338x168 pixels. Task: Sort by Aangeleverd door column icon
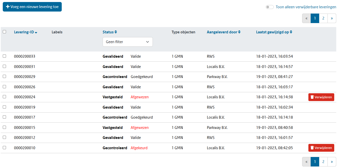(x=239, y=32)
